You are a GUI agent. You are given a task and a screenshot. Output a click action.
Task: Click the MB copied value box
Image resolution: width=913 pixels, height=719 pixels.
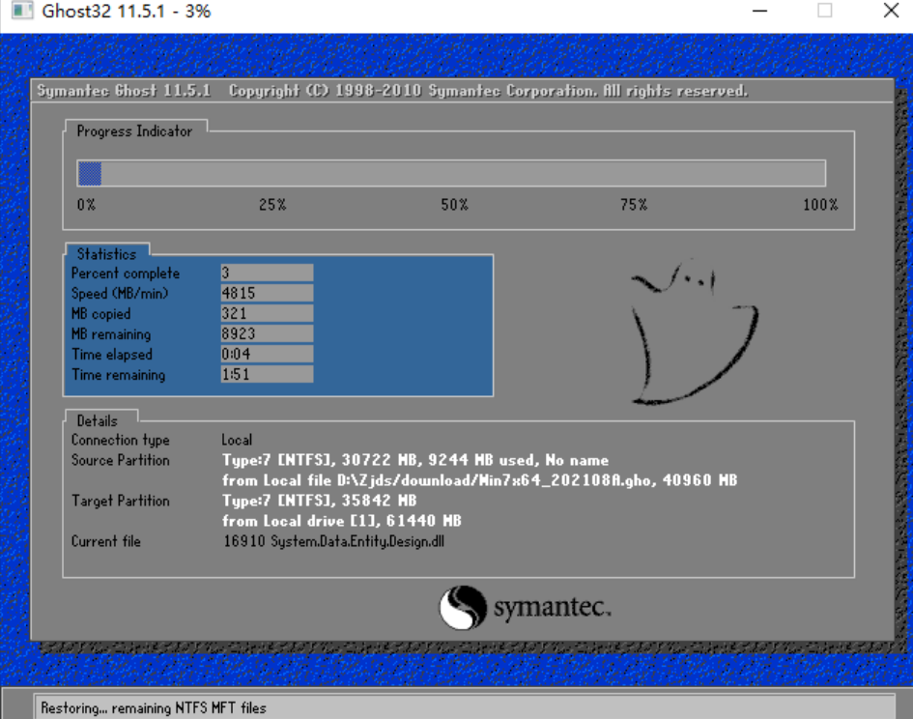[x=267, y=314]
